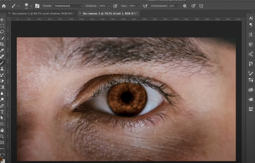255x163 pixels.
Task: Select the Lasso tool
Action: [2, 32]
